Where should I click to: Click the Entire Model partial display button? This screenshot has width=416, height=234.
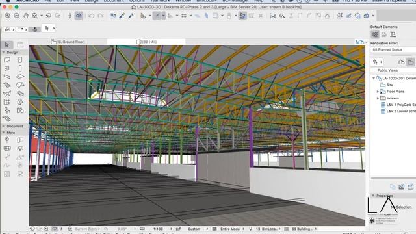(230, 229)
